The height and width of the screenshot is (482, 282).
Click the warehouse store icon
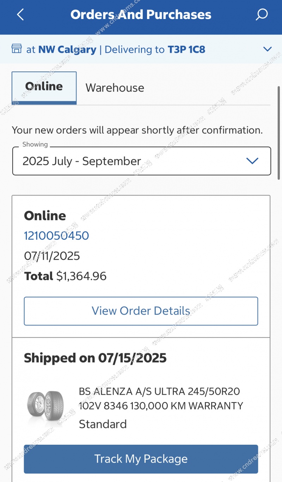(x=17, y=49)
